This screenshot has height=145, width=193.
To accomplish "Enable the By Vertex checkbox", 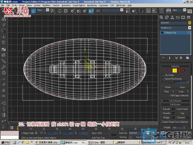I will tap(163, 75).
